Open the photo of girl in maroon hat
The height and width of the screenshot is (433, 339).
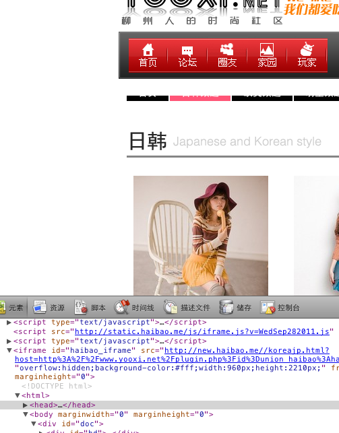click(201, 236)
